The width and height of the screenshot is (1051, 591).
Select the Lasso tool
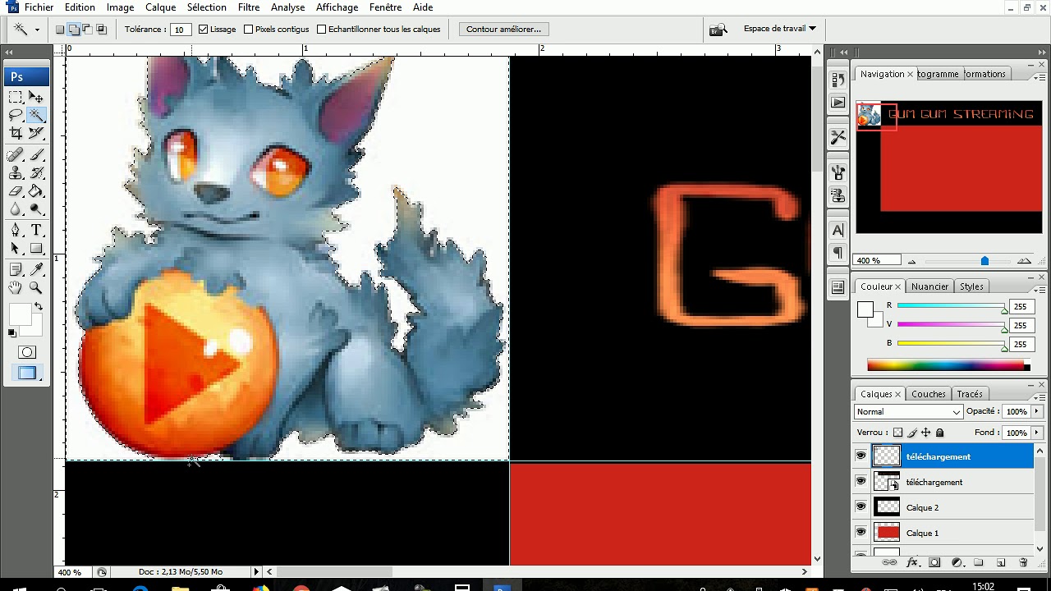(16, 116)
